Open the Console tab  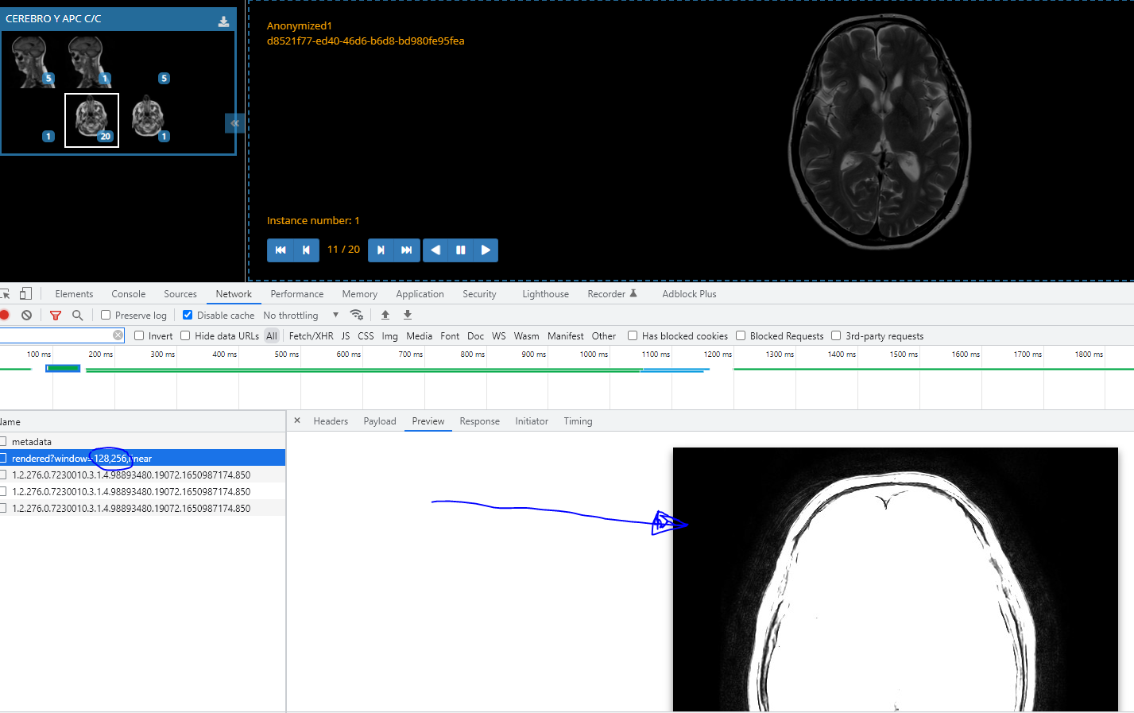(129, 294)
